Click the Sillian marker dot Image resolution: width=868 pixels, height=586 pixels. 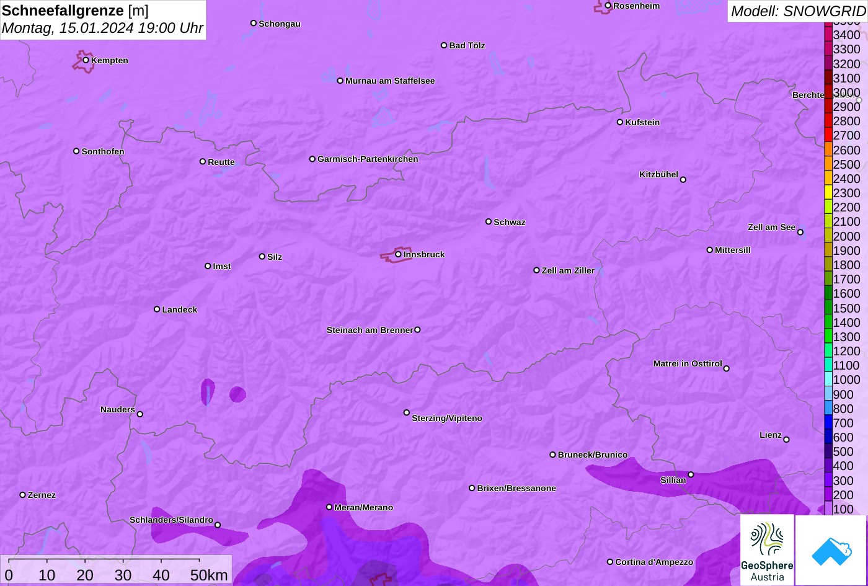(x=691, y=475)
